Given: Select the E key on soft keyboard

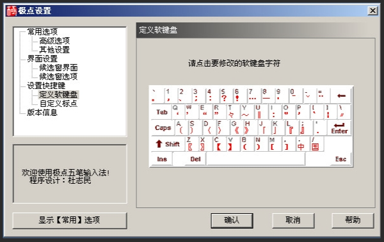Looking at the screenshot, I should coord(205,112).
